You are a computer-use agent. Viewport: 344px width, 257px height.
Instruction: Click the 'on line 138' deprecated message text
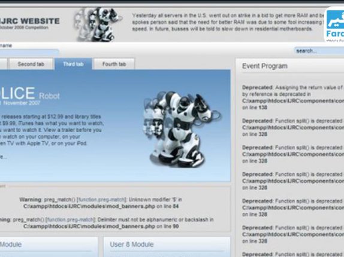[255, 108]
